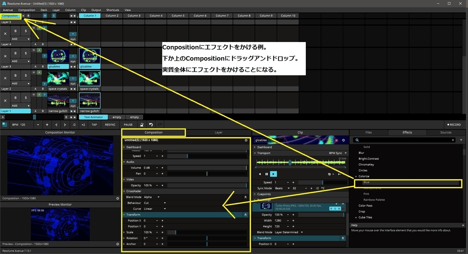The image size is (468, 254).
Task: Open the Curve Linear dropdown
Action: pyautogui.click(x=155, y=209)
